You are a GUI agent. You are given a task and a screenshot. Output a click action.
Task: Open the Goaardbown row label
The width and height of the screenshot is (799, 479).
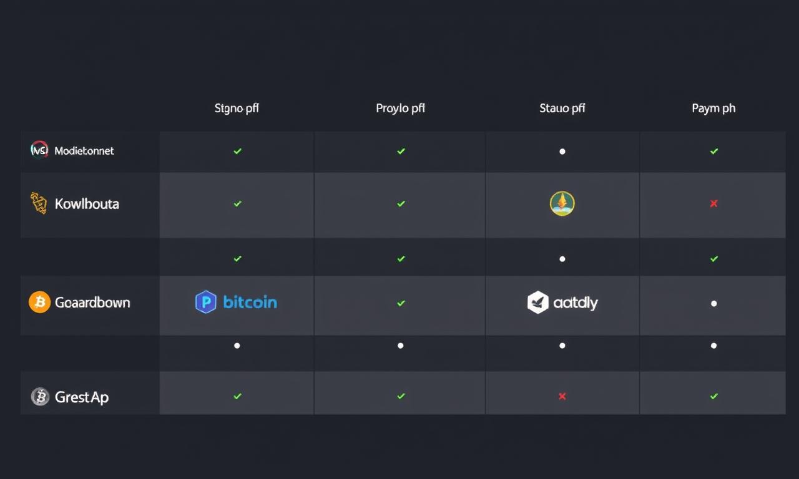click(92, 302)
